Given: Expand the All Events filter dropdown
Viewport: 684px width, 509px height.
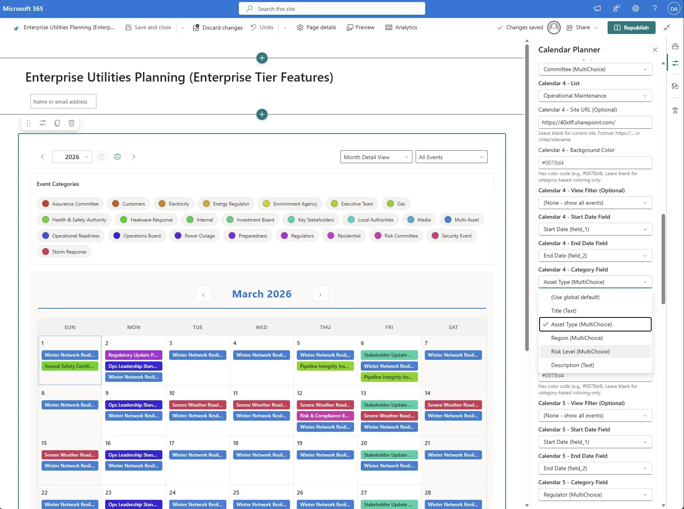Looking at the screenshot, I should tap(451, 157).
